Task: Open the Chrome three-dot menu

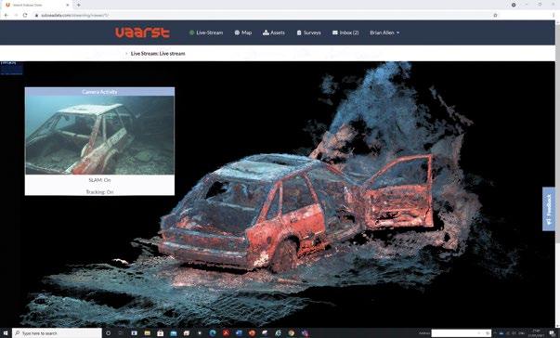Action: click(x=553, y=16)
